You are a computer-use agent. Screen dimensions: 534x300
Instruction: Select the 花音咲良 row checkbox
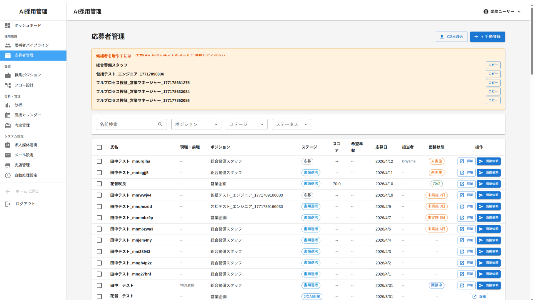pyautogui.click(x=99, y=184)
